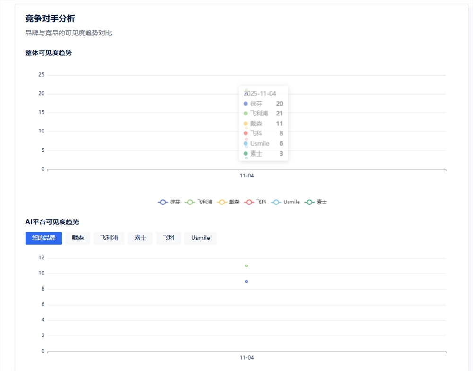Select the Usmile brand filter button
Image resolution: width=473 pixels, height=371 pixels.
200,238
